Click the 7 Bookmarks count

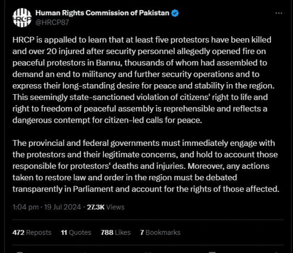click(x=160, y=232)
